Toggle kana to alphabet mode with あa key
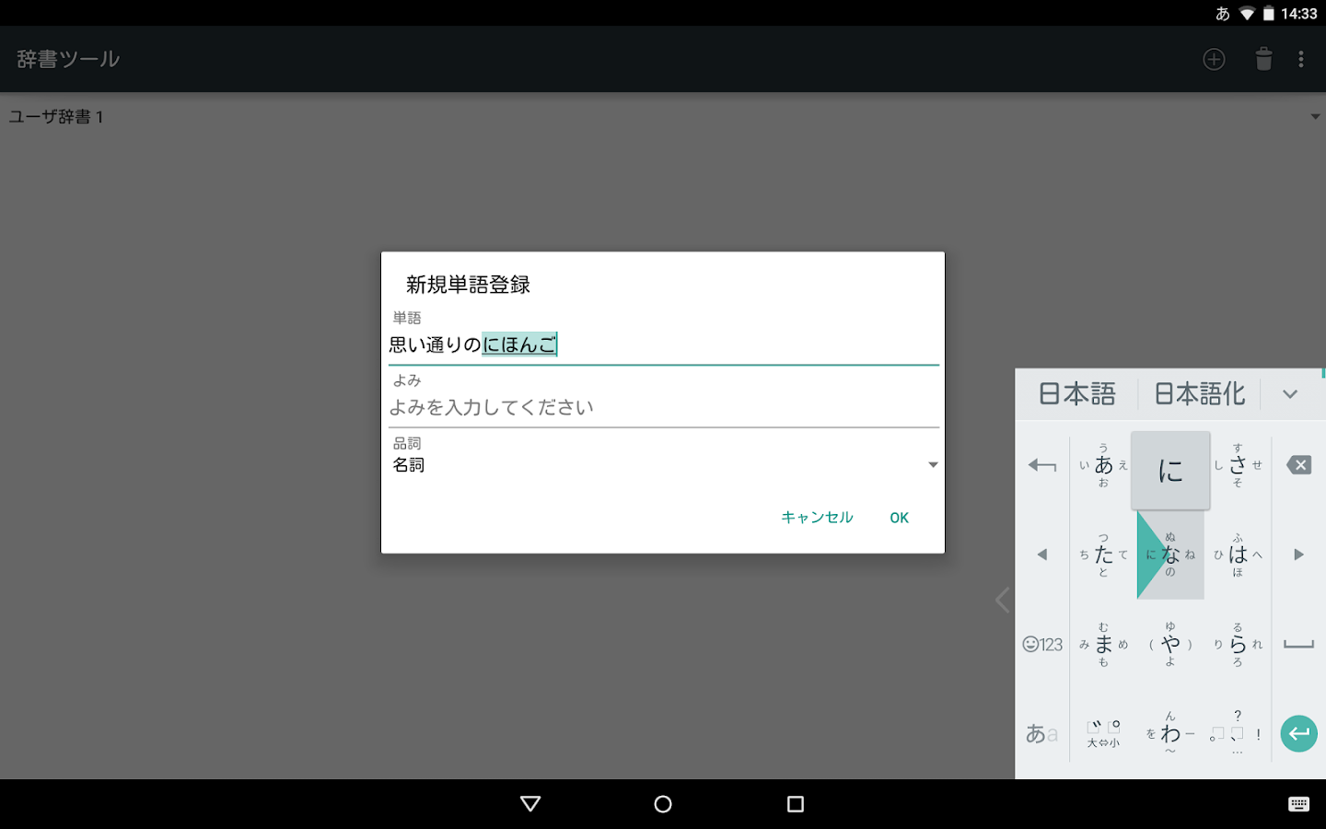The height and width of the screenshot is (829, 1326). tap(1041, 732)
